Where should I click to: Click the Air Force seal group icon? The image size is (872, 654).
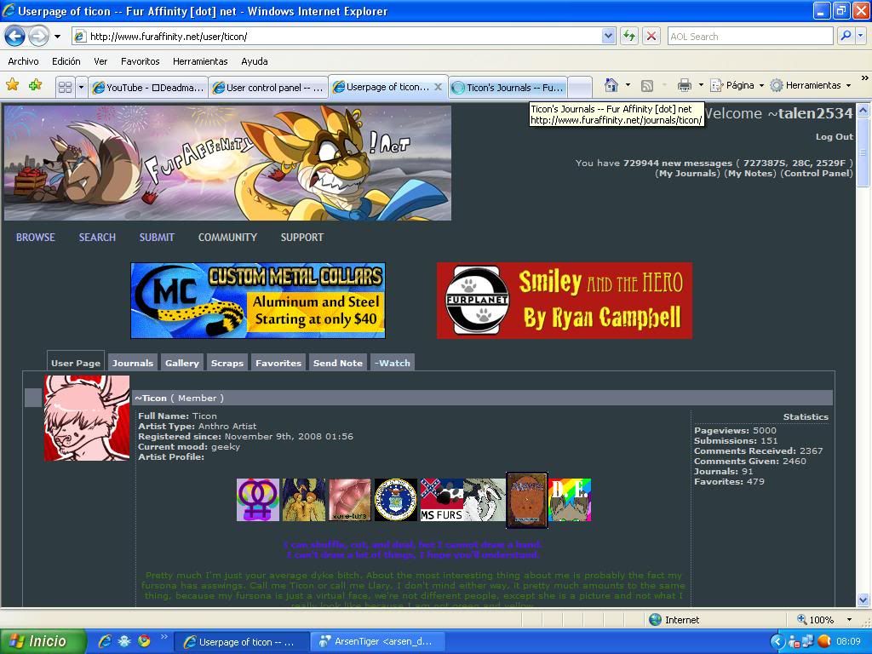tap(395, 500)
